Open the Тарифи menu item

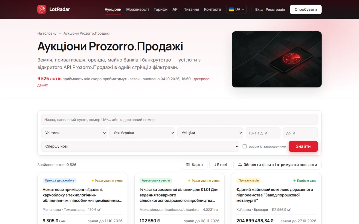pyautogui.click(x=161, y=9)
